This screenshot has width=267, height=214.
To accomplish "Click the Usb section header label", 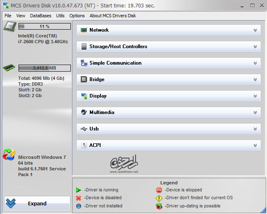I will pos(94,129).
